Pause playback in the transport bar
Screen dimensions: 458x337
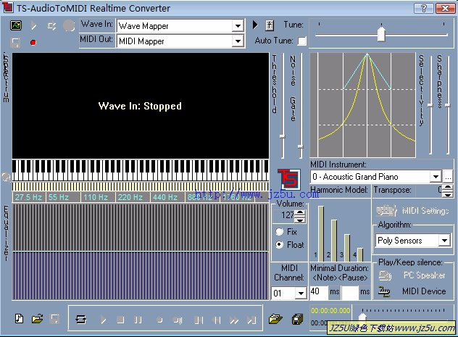coord(138,320)
